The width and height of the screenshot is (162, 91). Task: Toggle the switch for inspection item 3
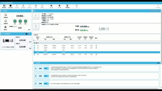click(46, 84)
